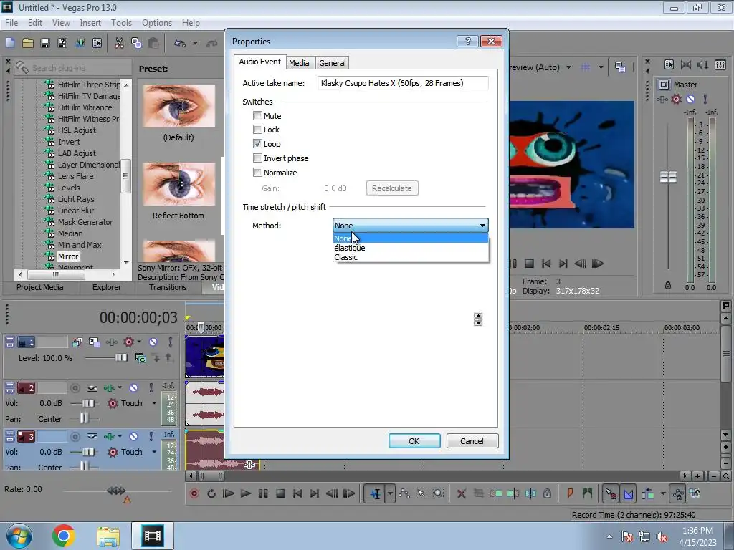Choose None in Method list
Screen dimensions: 734x550
[411, 238]
